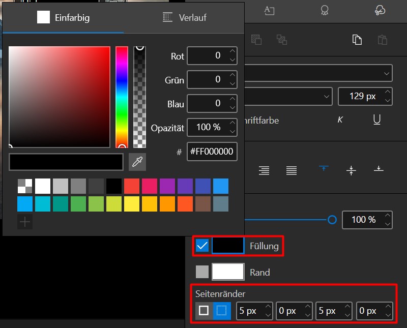
Task: Click the overlapping squares group icon
Action: pos(282,40)
